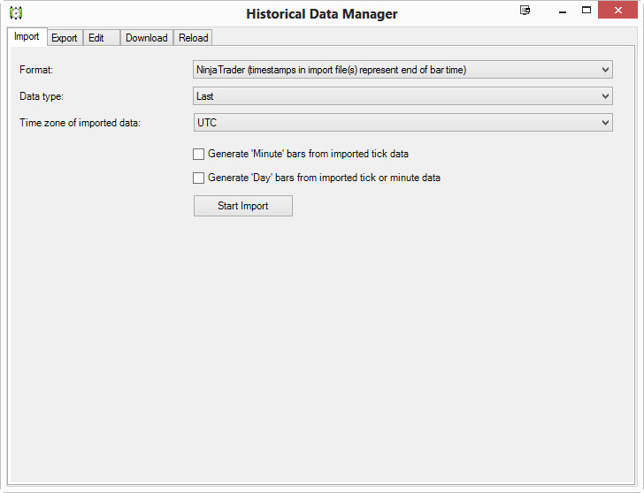Maximize the Historical Data Manager window
The image size is (644, 493).
pyautogui.click(x=586, y=11)
